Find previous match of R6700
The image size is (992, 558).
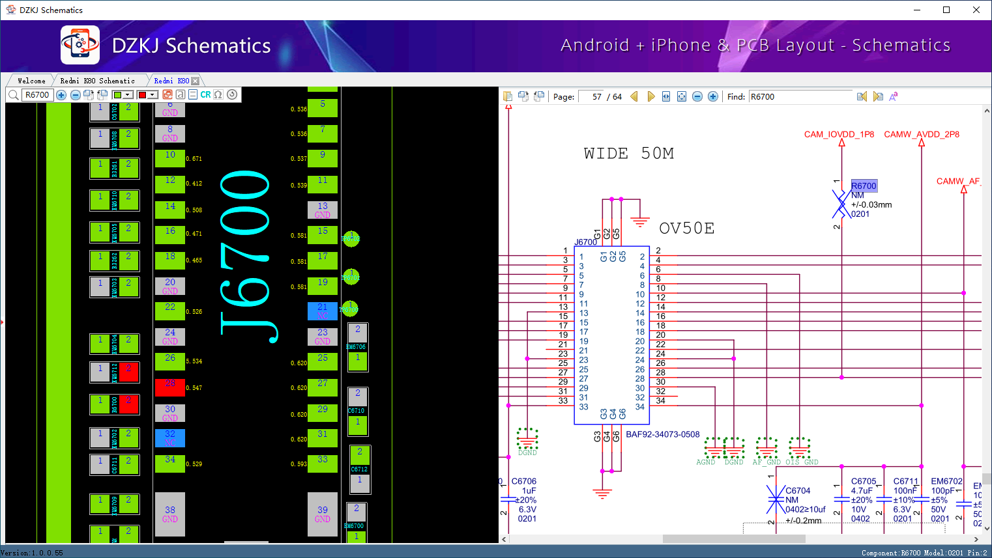pyautogui.click(x=862, y=96)
